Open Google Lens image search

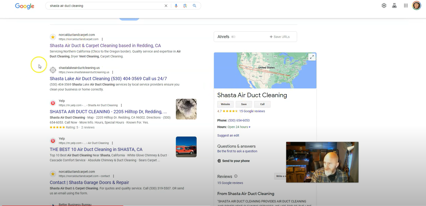185,6
